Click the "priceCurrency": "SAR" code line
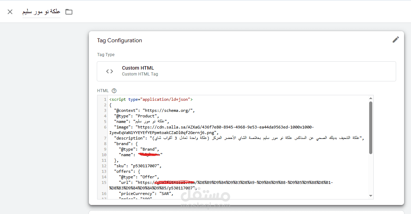Image resolution: width=411 pixels, height=214 pixels. 146,194
